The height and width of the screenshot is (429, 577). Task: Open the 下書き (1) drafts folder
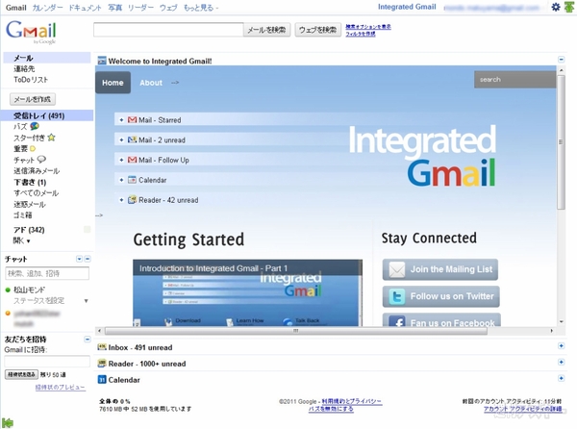click(x=30, y=182)
